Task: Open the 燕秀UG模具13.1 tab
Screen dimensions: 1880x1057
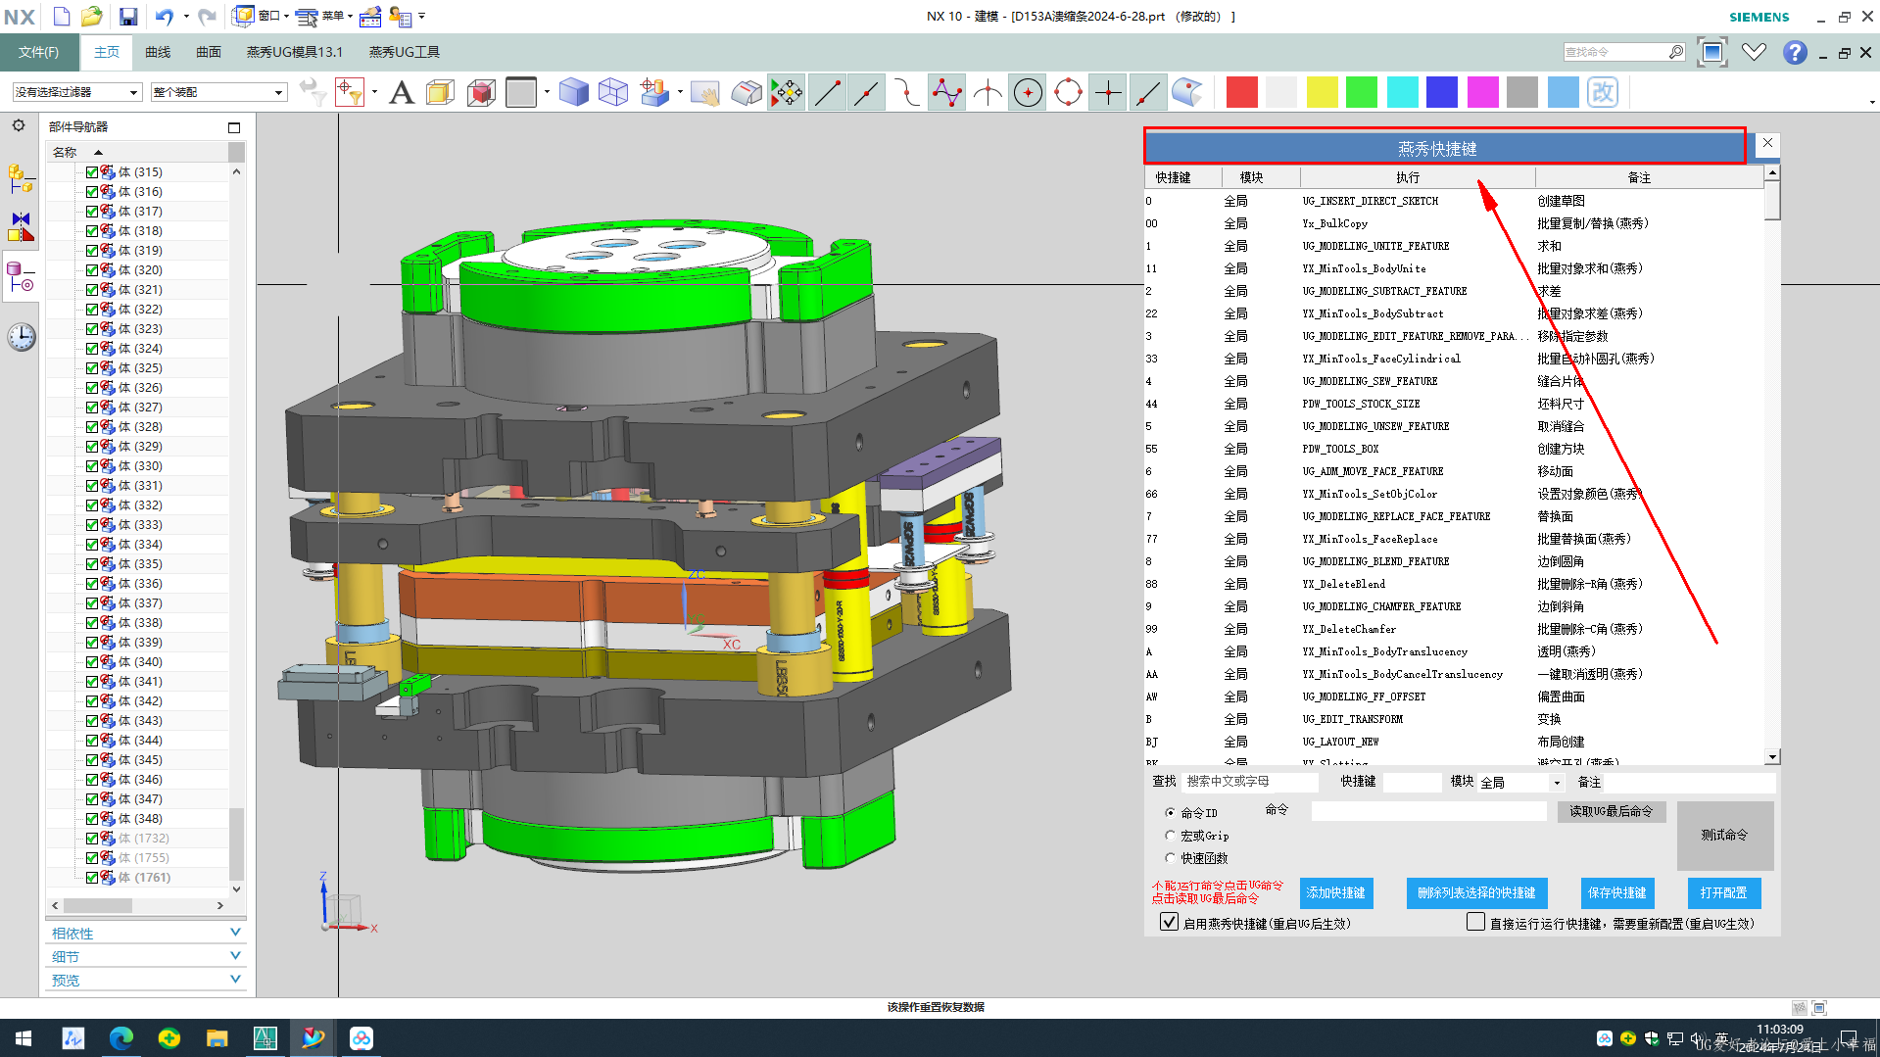Action: pyautogui.click(x=295, y=52)
